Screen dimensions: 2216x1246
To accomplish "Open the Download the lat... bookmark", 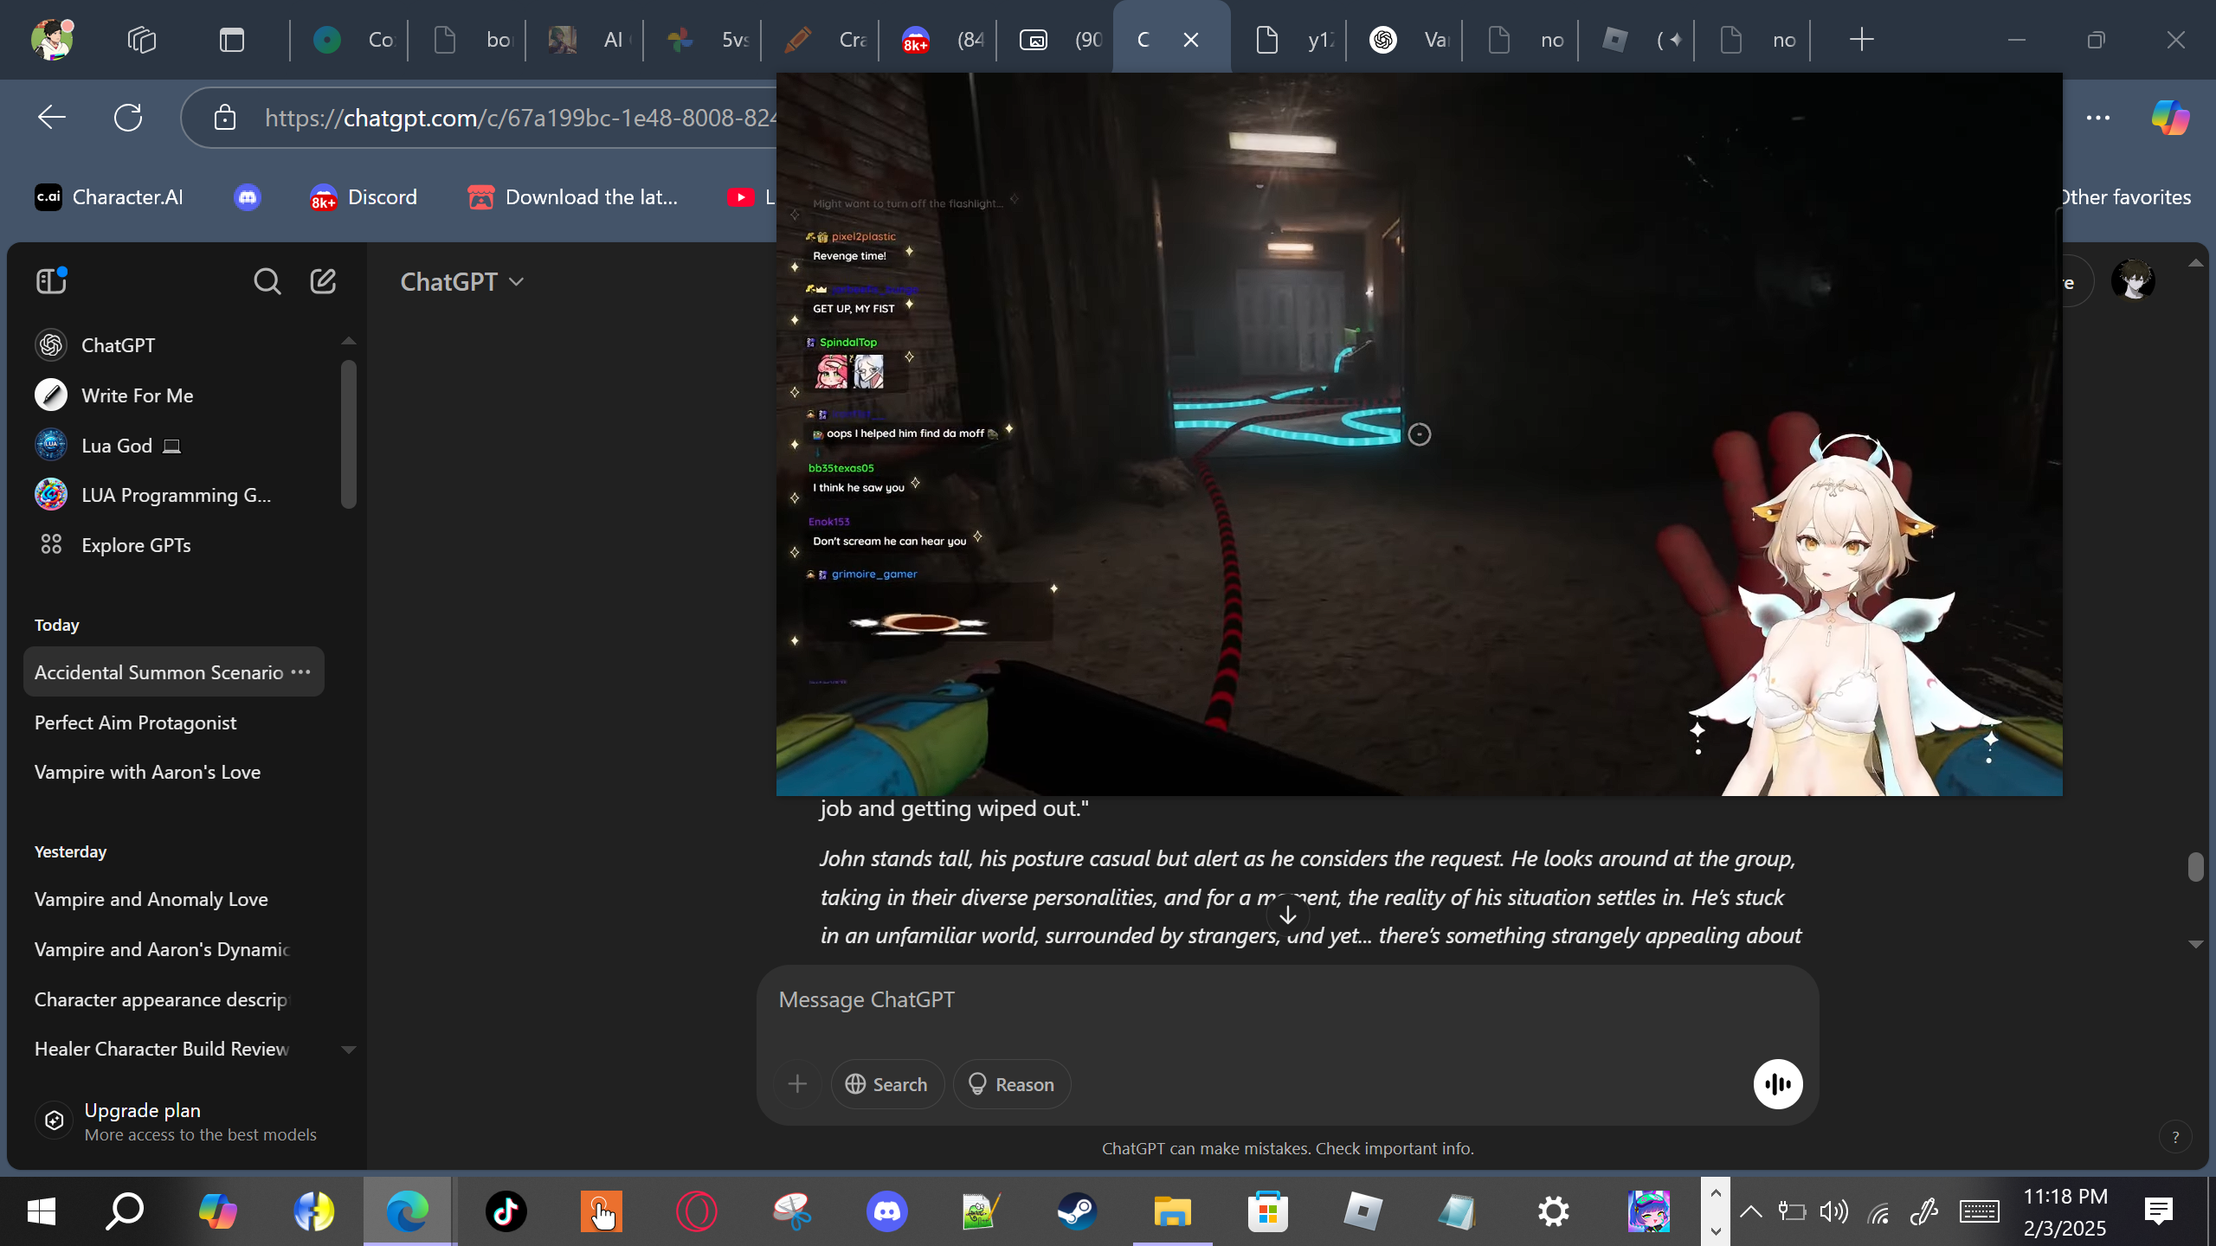I will coord(572,197).
